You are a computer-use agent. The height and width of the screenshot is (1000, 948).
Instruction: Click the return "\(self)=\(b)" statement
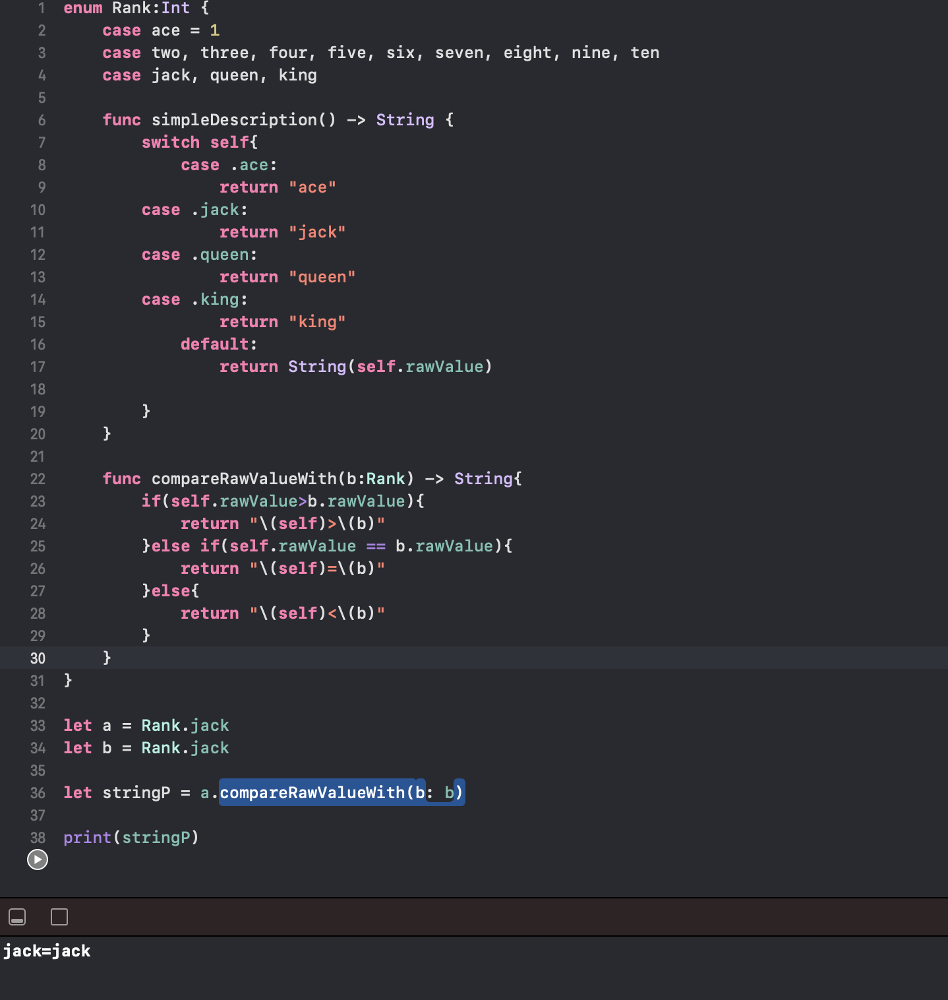283,569
